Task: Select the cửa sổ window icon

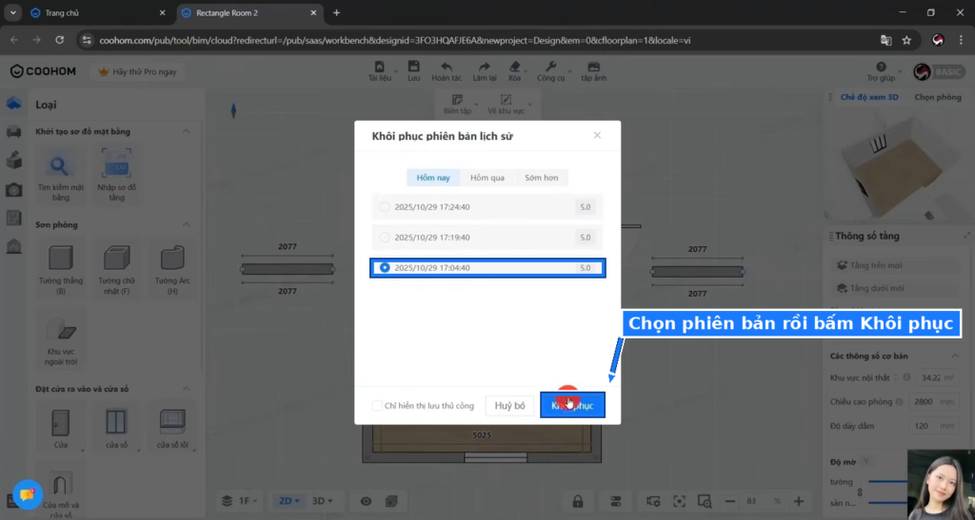Action: [x=116, y=423]
